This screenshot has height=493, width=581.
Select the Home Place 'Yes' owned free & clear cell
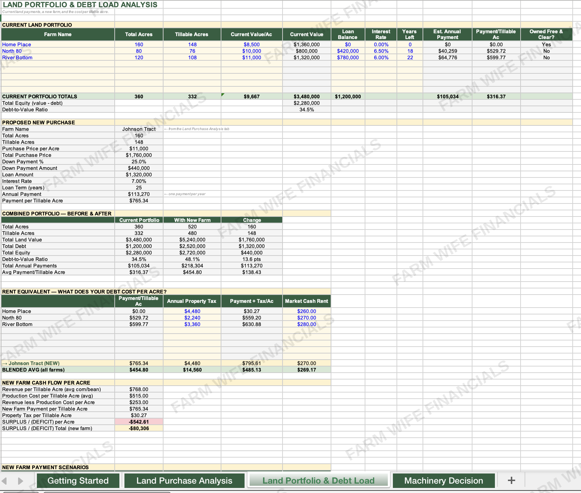[546, 44]
